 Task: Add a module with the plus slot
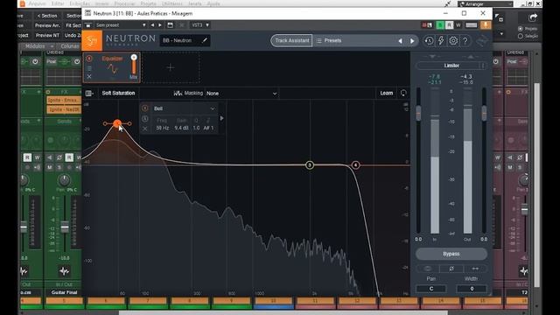click(x=171, y=67)
